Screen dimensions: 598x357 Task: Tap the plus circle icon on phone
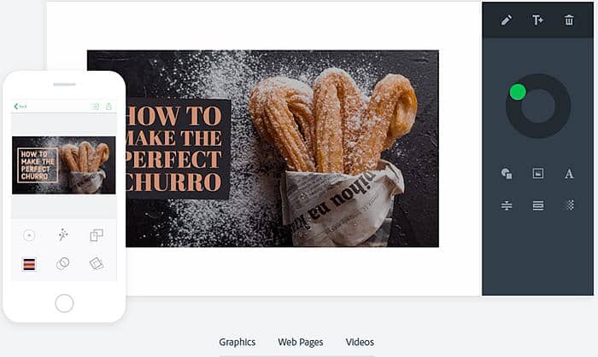point(29,235)
